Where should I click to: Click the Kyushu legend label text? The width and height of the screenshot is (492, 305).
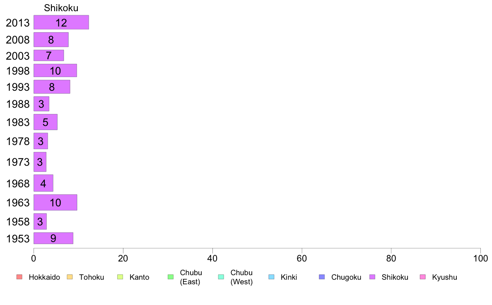click(x=445, y=277)
